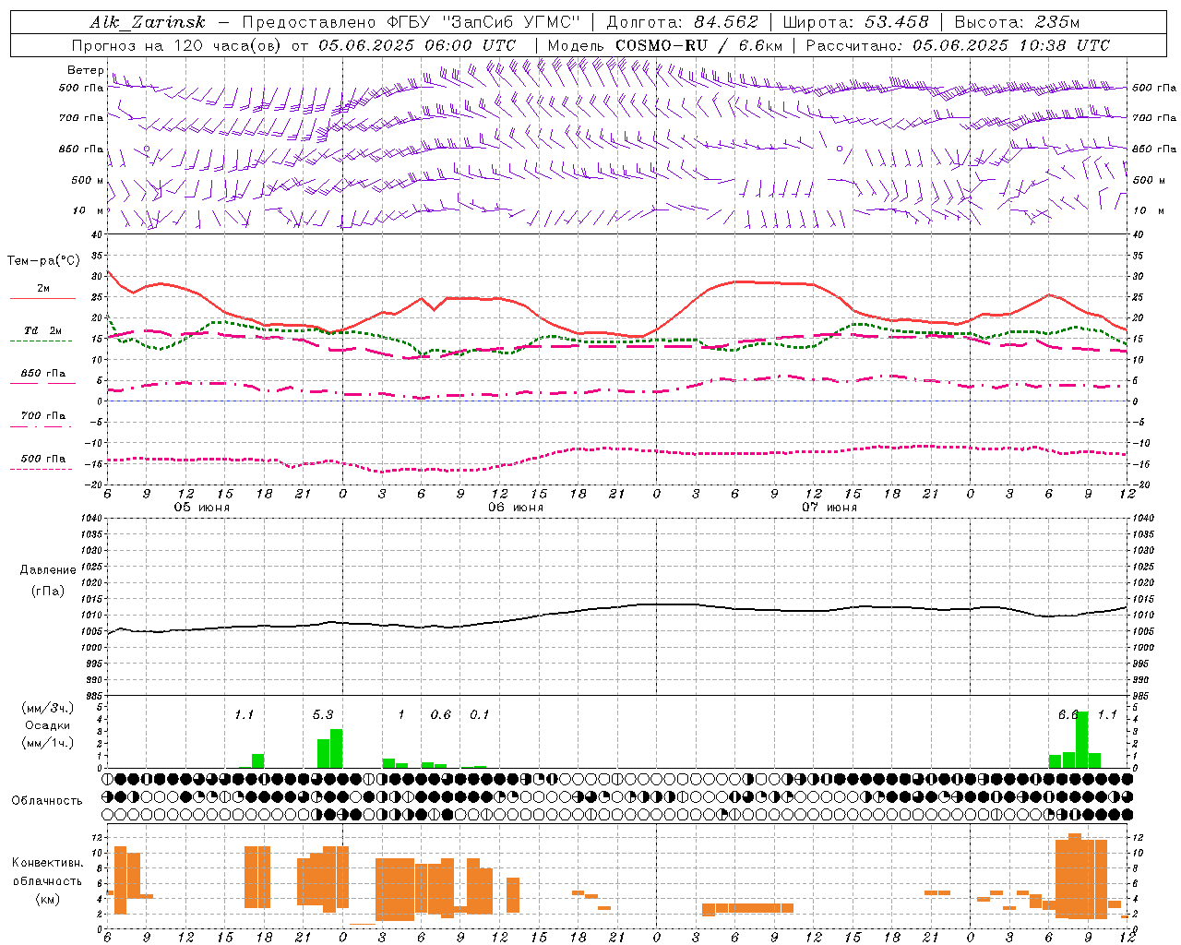Image resolution: width=1181 pixels, height=945 pixels.
Task: Click the (мм/1ч.) units label
Action: (48, 743)
